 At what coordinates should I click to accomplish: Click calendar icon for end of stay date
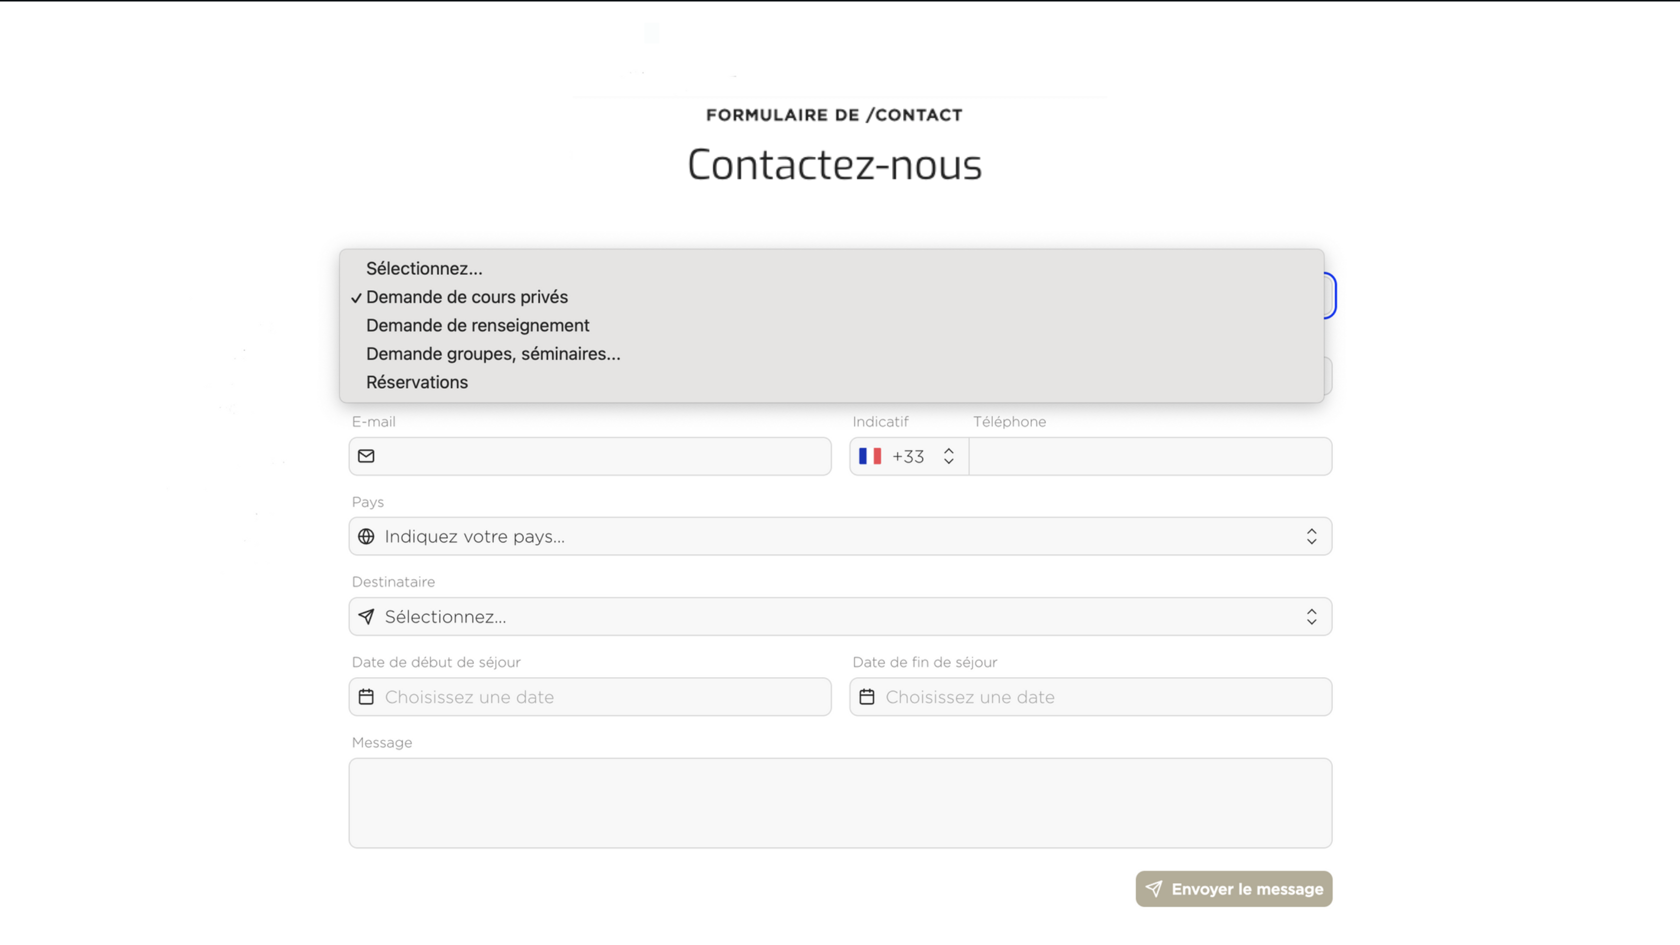(866, 696)
